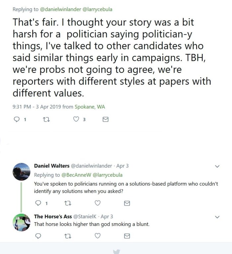Click Daniel Walters' profile picture
Image resolution: width=232 pixels, height=254 pixels.
point(22,172)
